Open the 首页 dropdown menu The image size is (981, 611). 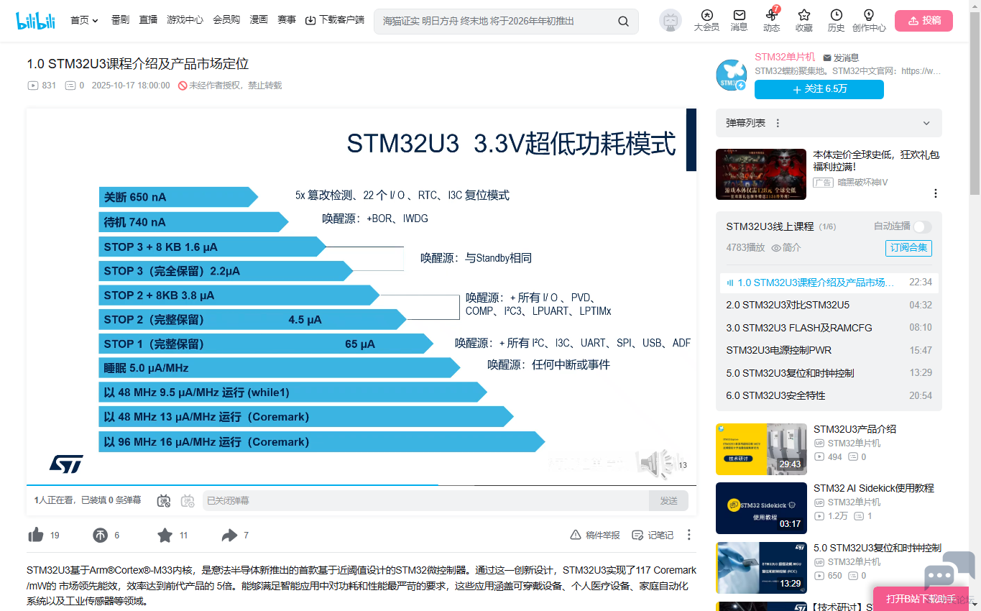(x=84, y=20)
